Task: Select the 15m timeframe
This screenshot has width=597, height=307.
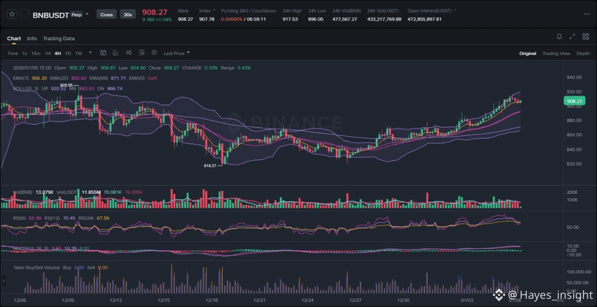Action: click(x=36, y=54)
